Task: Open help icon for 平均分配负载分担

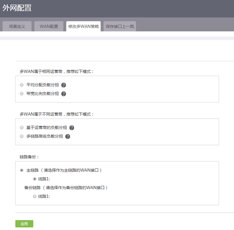Action: click(64, 85)
